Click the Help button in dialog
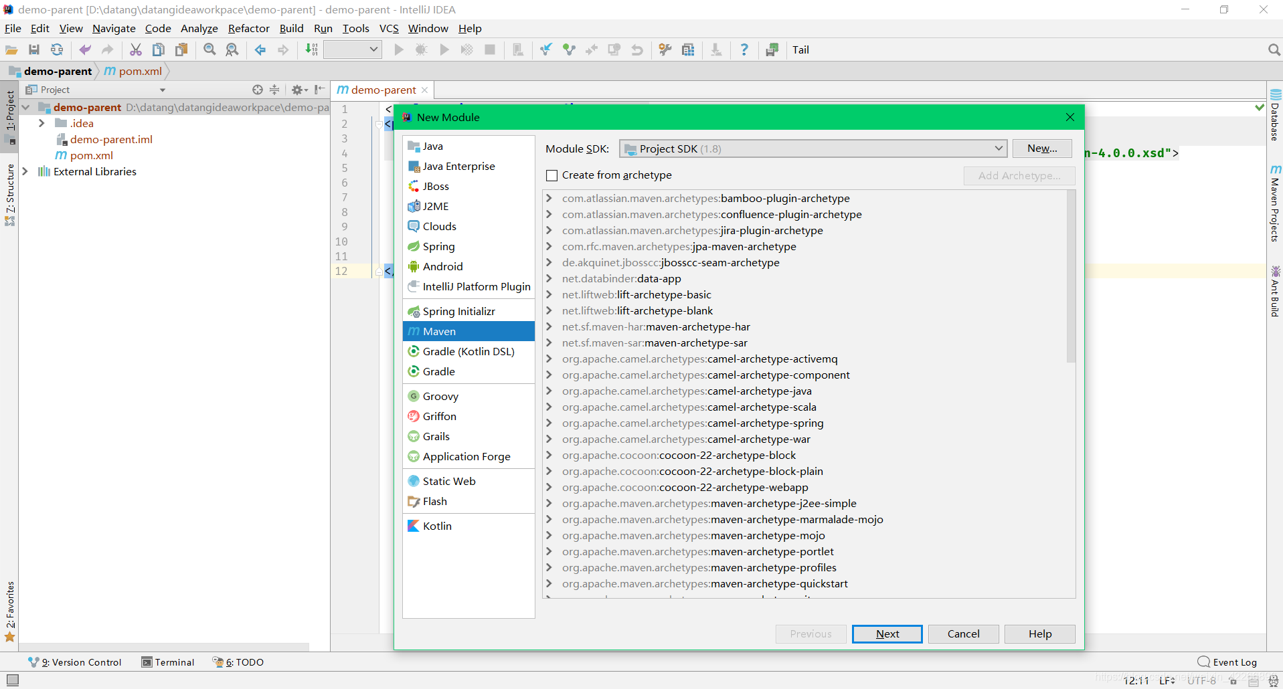 point(1040,633)
